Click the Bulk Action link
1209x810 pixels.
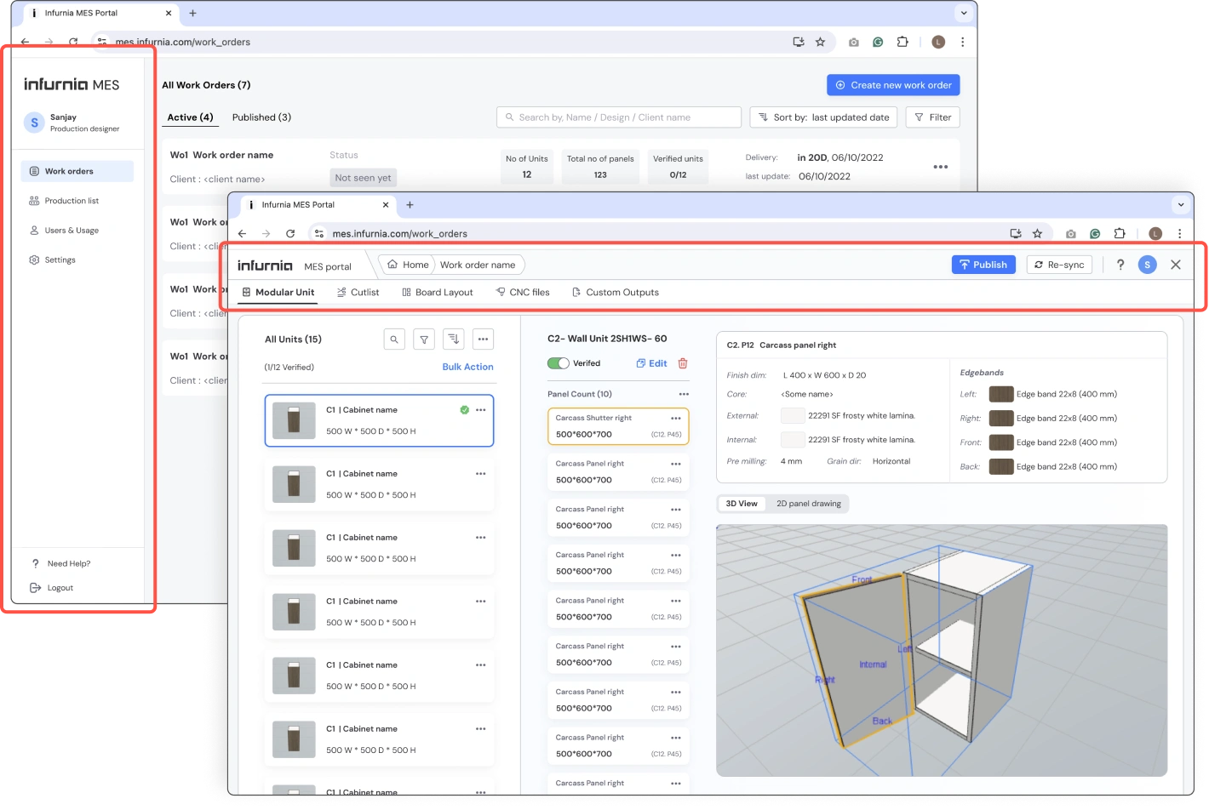tap(467, 367)
